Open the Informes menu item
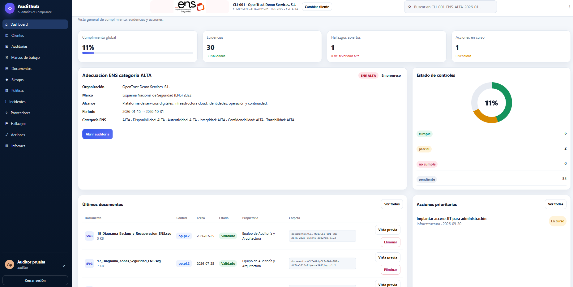Viewport: 573px width, 287px height. (35, 146)
